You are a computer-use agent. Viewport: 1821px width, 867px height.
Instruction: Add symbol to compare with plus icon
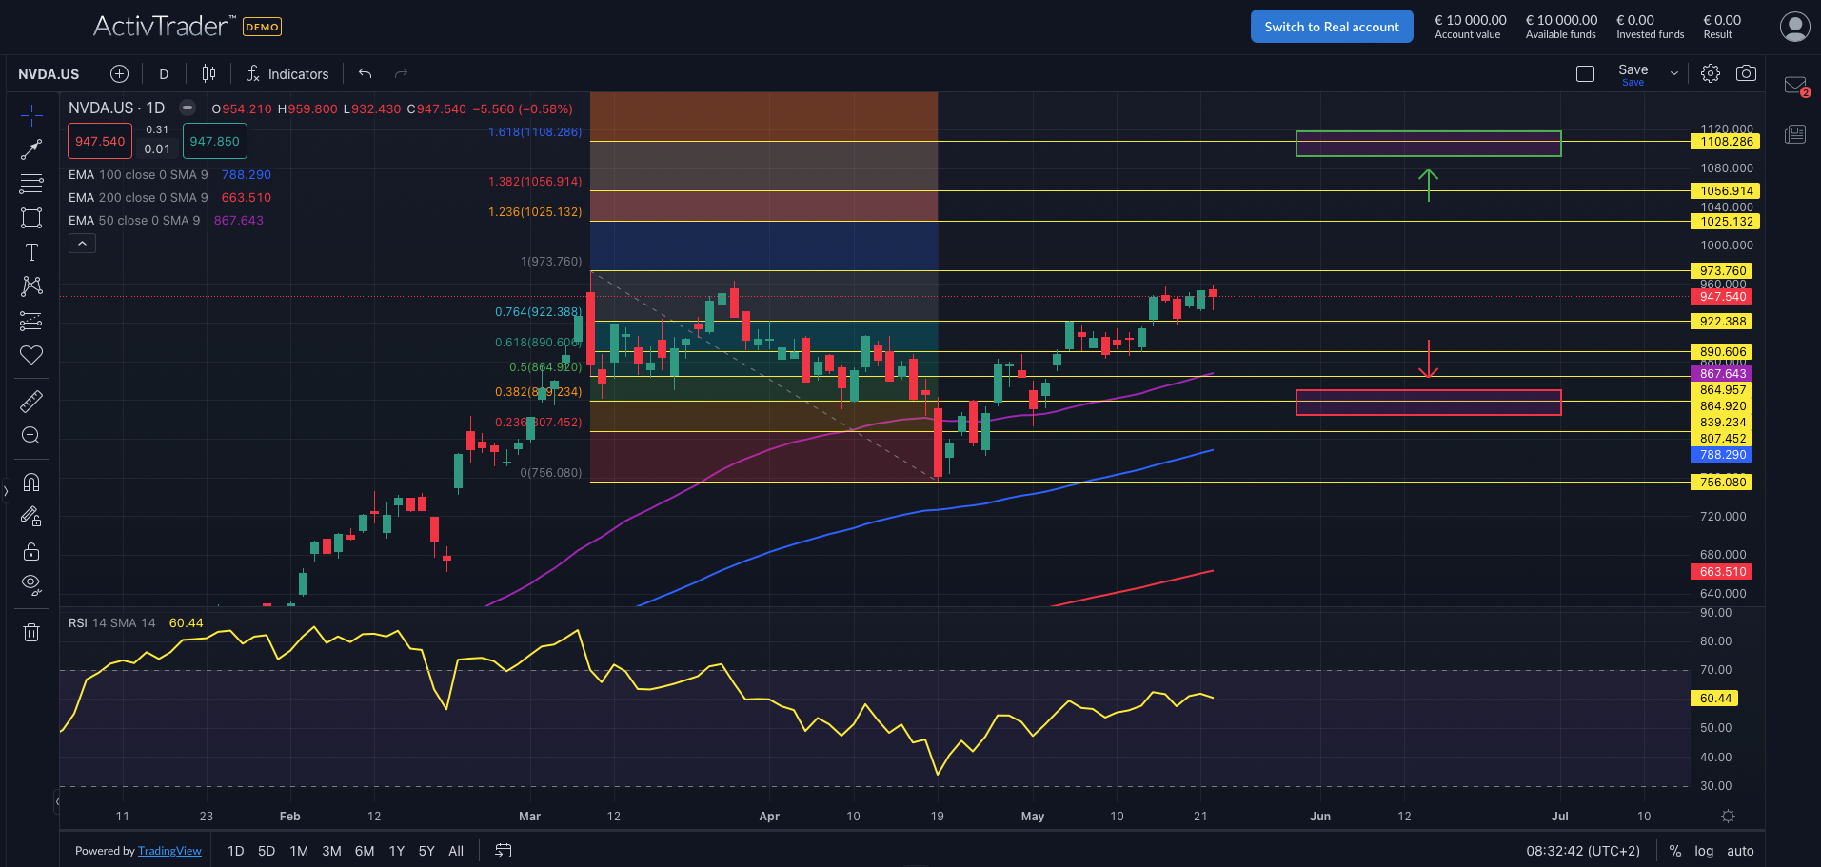coord(119,73)
